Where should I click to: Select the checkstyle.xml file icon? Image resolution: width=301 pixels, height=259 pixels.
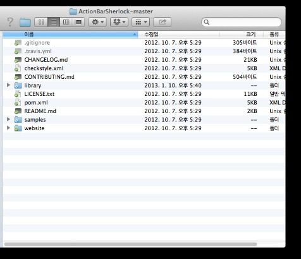(x=18, y=68)
